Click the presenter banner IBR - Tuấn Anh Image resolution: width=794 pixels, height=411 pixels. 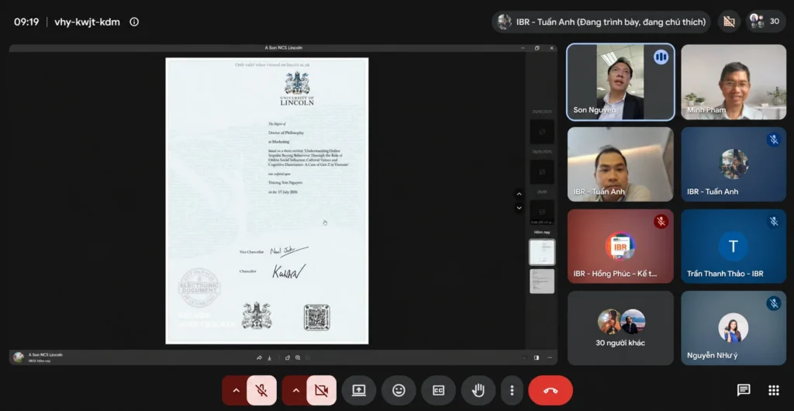coord(601,22)
